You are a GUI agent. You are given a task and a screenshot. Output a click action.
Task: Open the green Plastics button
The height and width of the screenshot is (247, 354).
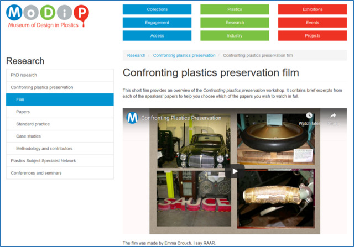click(235, 9)
